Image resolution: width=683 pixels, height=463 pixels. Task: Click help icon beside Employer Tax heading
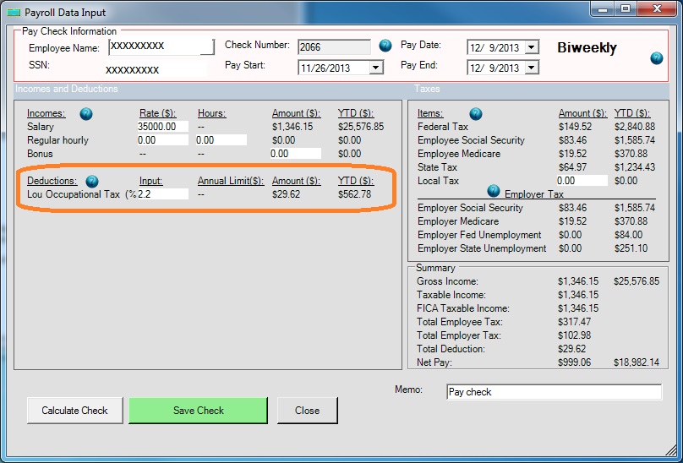[494, 191]
